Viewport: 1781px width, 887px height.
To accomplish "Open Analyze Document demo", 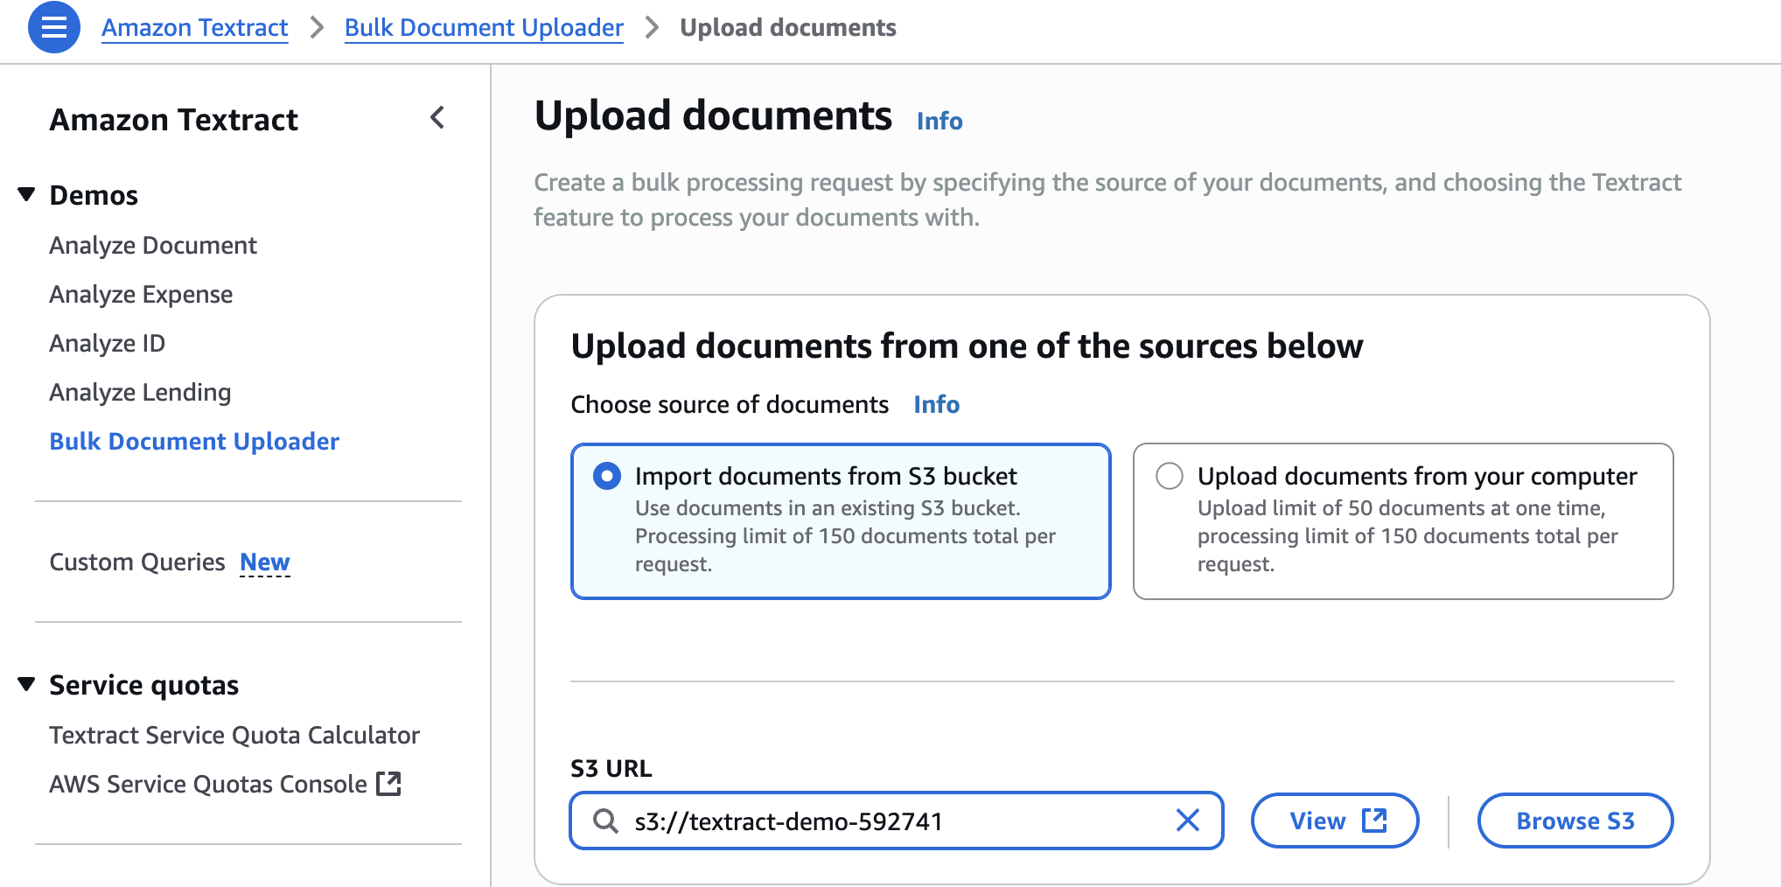I will [x=153, y=245].
